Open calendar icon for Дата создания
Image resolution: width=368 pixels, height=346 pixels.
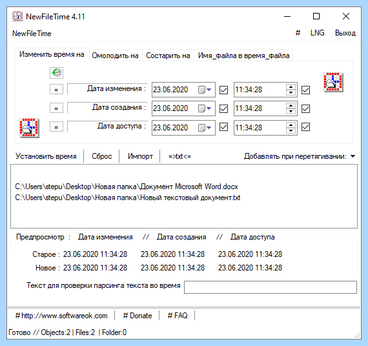tap(201, 108)
